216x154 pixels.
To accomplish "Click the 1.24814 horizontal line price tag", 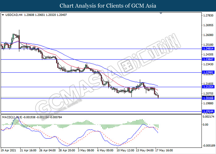I will click(208, 49).
